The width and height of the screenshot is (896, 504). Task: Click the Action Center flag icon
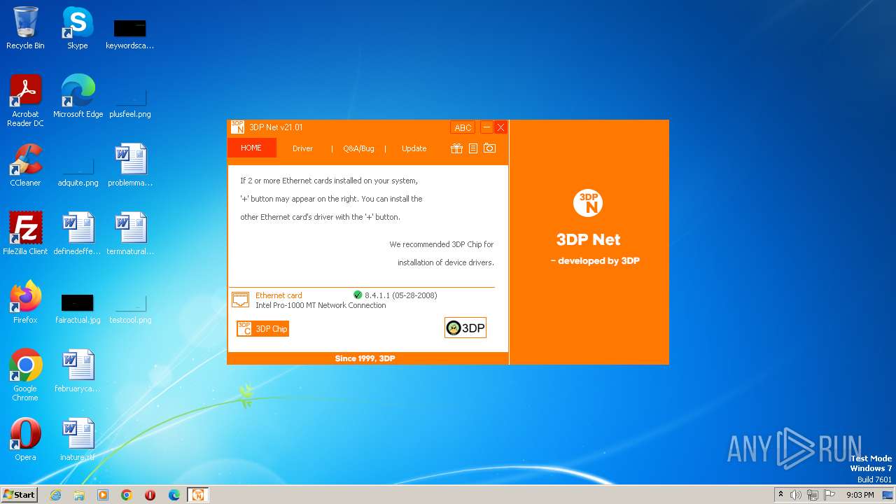point(829,495)
